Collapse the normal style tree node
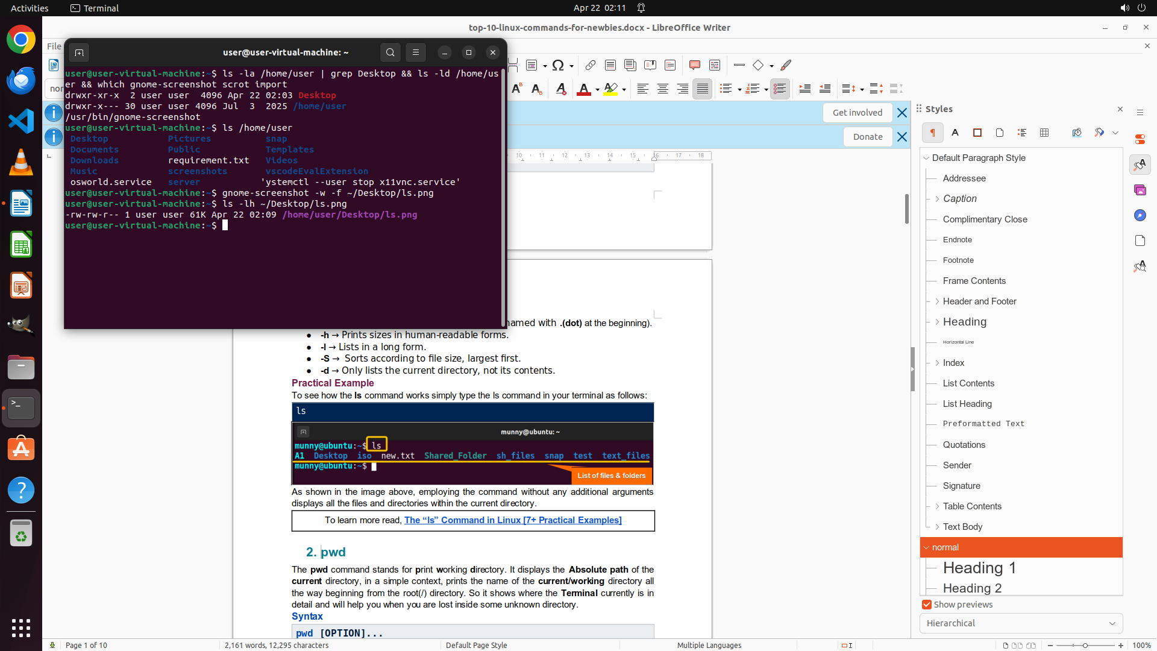The image size is (1157, 651). click(x=926, y=547)
